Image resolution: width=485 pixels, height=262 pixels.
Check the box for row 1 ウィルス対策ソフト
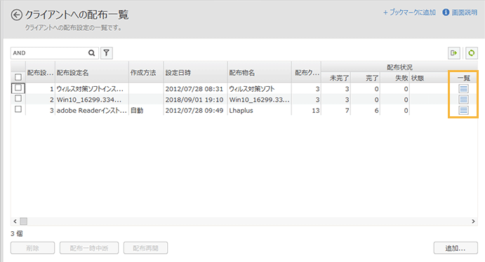[x=18, y=88]
